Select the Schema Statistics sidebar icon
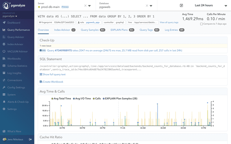 tap(4, 66)
